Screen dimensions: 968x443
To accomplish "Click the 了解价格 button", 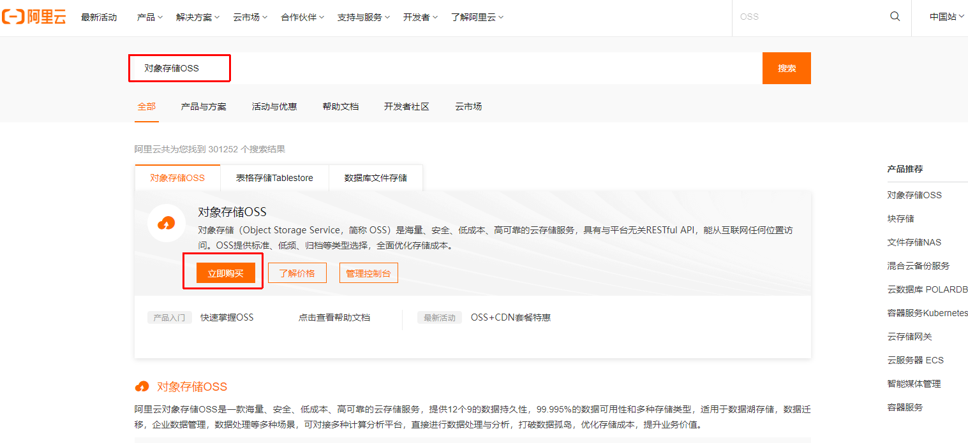I will click(x=297, y=273).
